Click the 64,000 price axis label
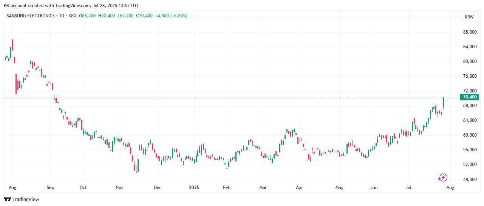The height and width of the screenshot is (206, 484). [470, 120]
